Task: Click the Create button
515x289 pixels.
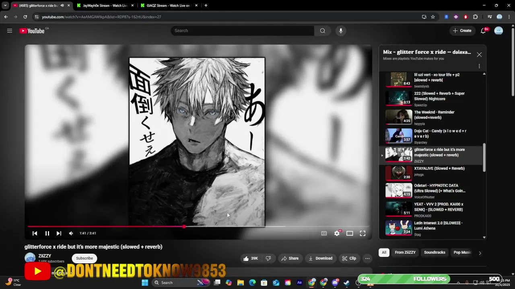Action: (462, 31)
